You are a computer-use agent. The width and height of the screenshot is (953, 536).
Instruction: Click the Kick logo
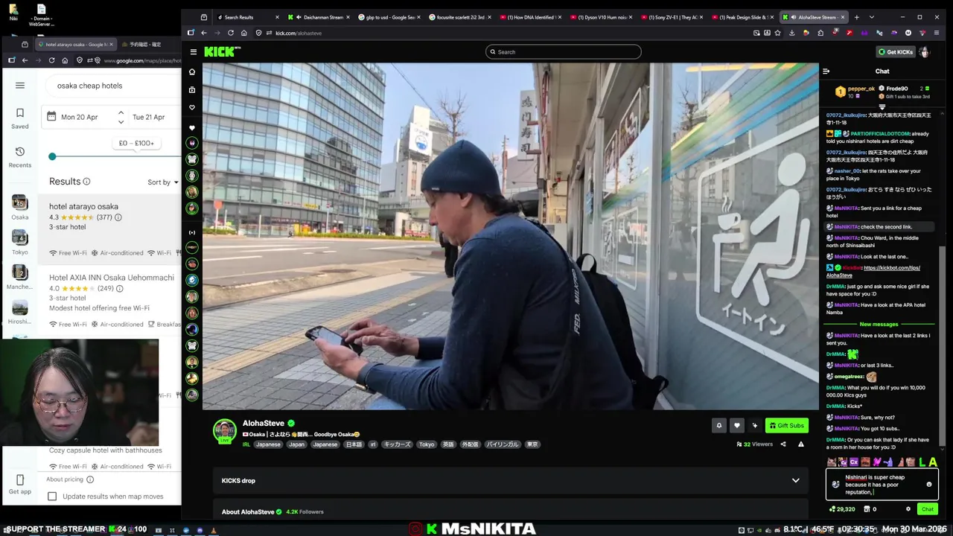(x=222, y=51)
